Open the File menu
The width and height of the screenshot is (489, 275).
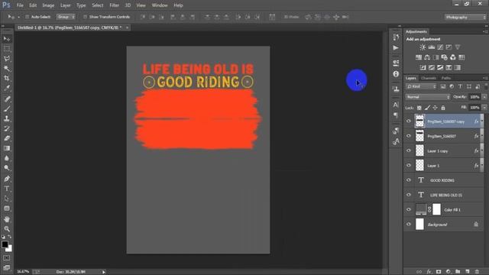coord(20,5)
